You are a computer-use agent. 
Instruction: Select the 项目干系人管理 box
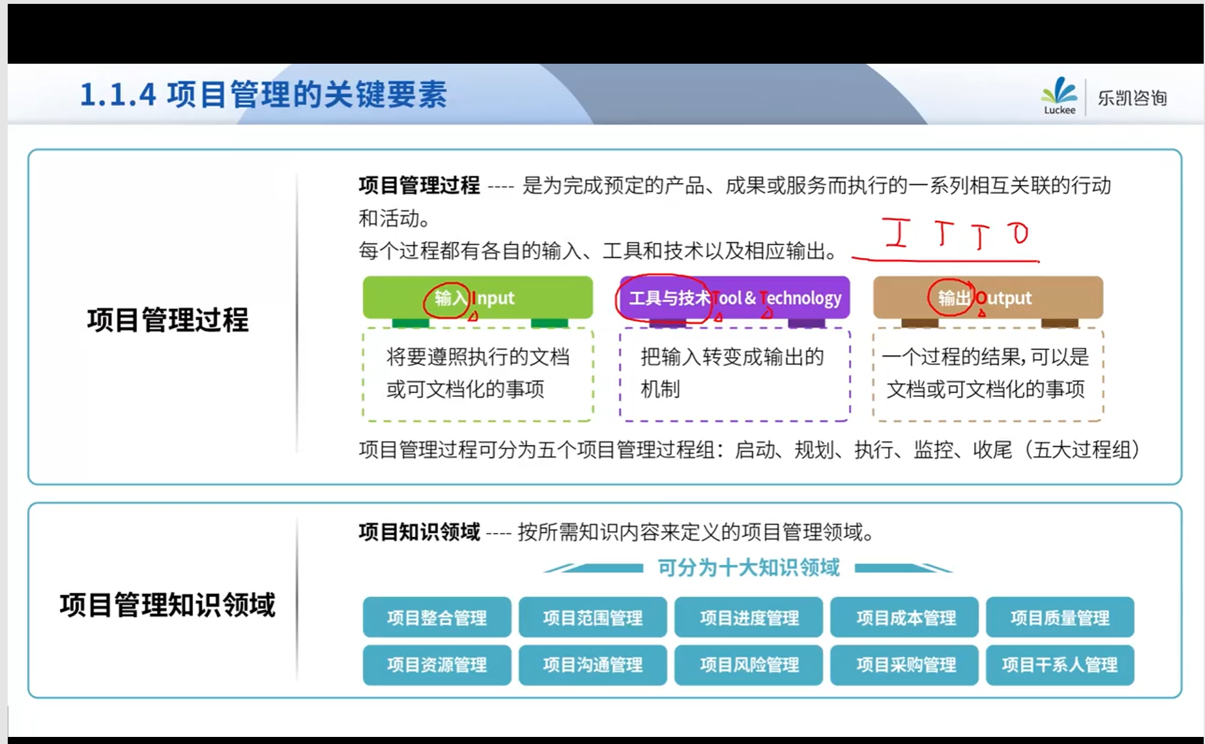[1060, 665]
